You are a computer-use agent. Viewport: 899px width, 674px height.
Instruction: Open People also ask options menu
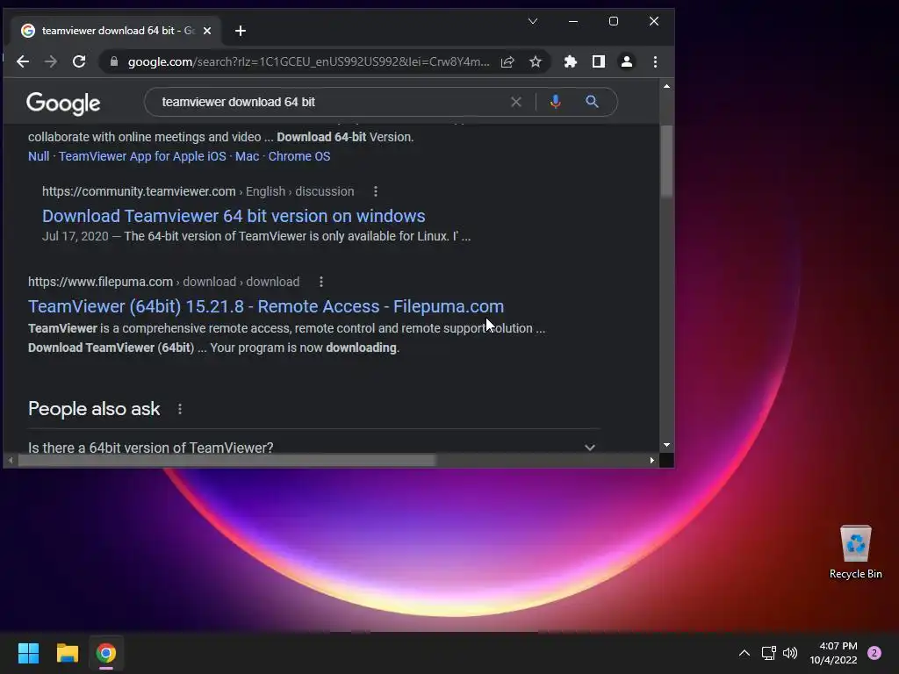180,409
